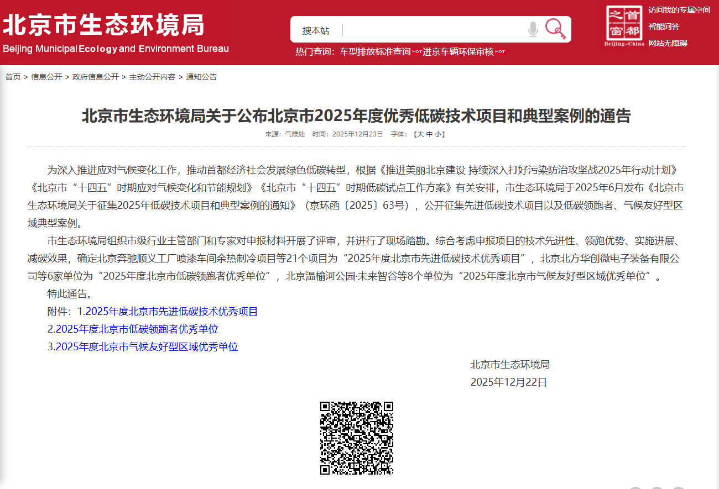Activate the voice search microphone icon

pos(533,30)
